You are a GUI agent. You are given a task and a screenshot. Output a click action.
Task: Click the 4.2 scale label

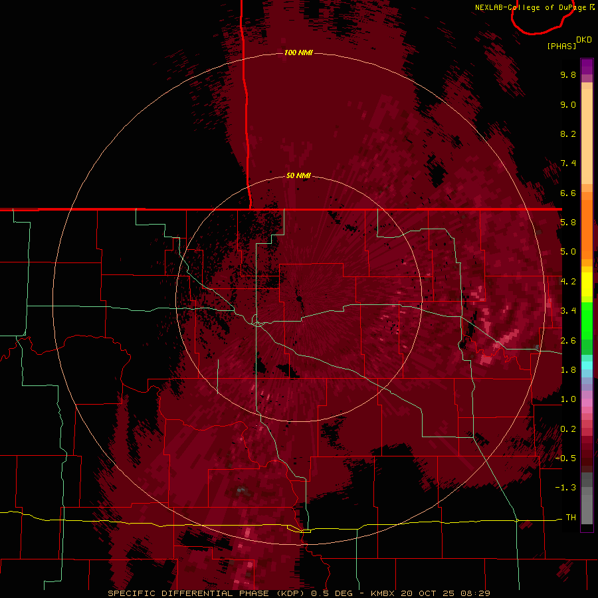(x=568, y=282)
